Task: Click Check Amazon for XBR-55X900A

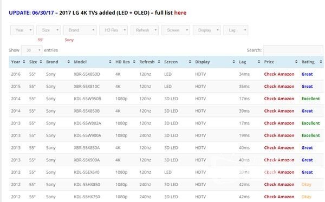Action: click(x=279, y=160)
